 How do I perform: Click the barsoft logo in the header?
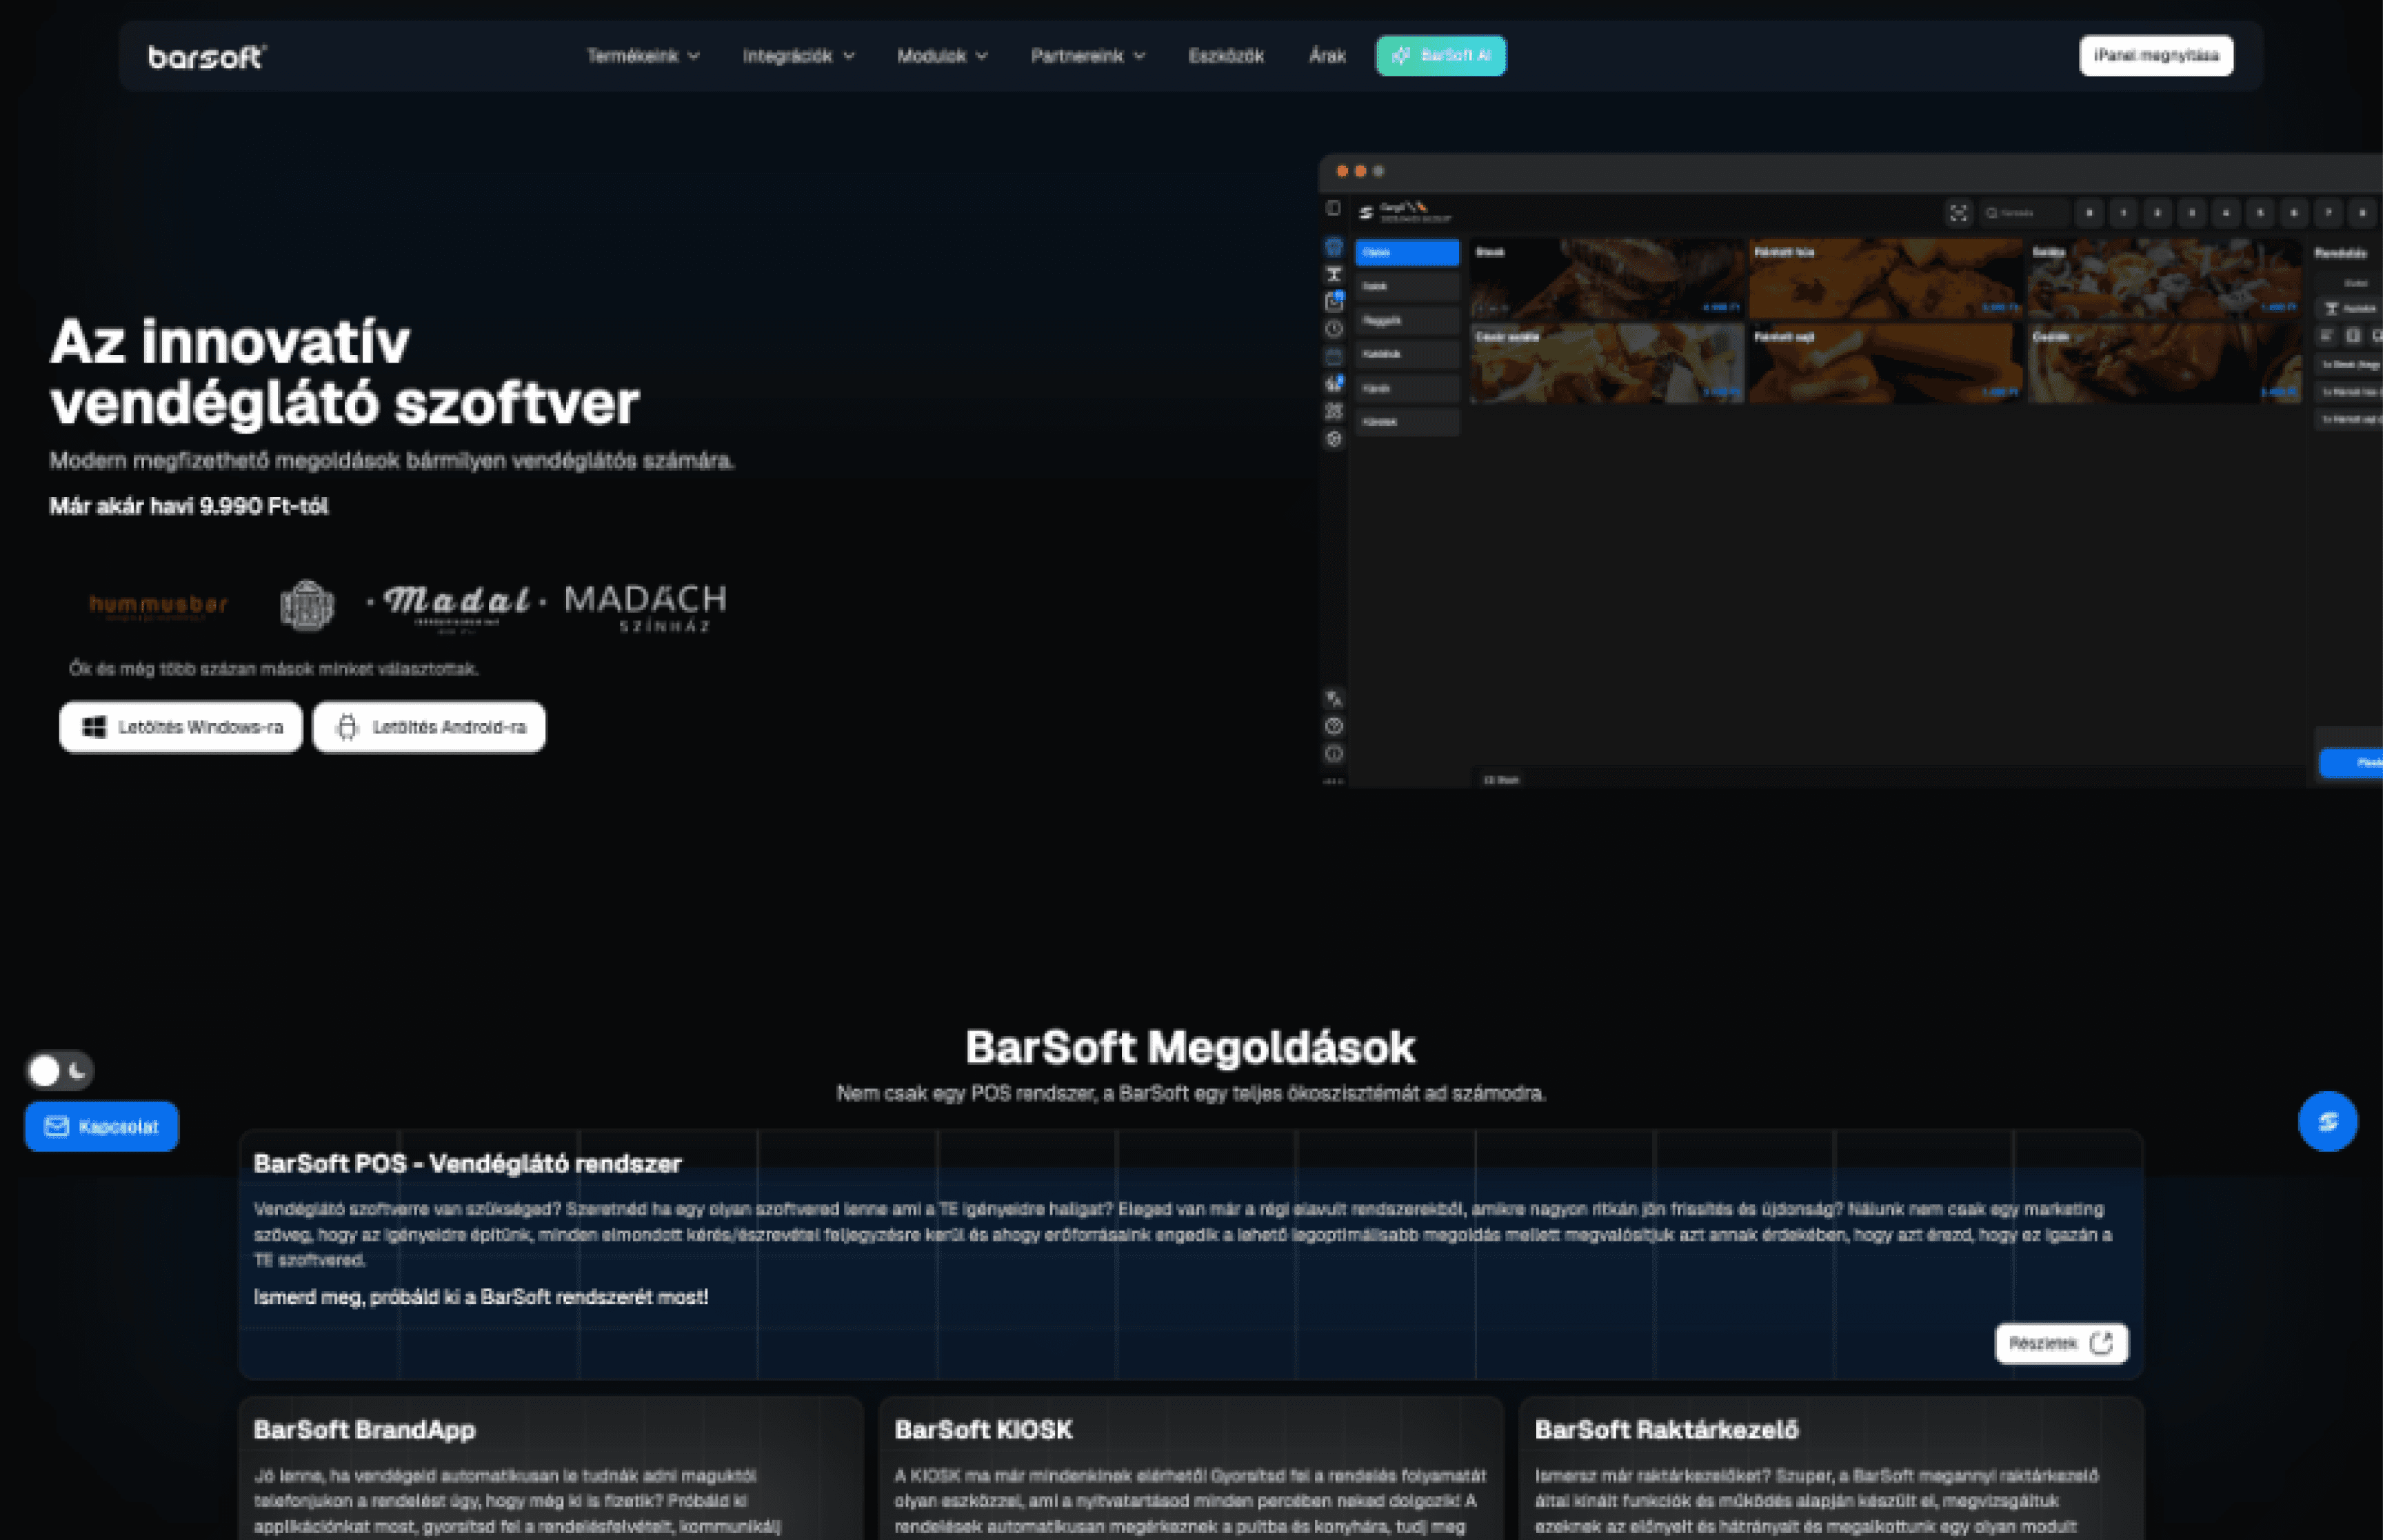coord(207,56)
